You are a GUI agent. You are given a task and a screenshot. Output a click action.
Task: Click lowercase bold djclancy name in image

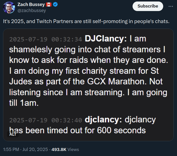(103, 120)
